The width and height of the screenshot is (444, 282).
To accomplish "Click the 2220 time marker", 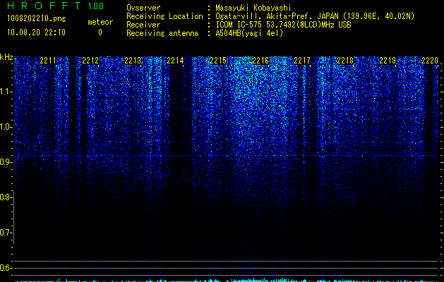I will 430,61.
